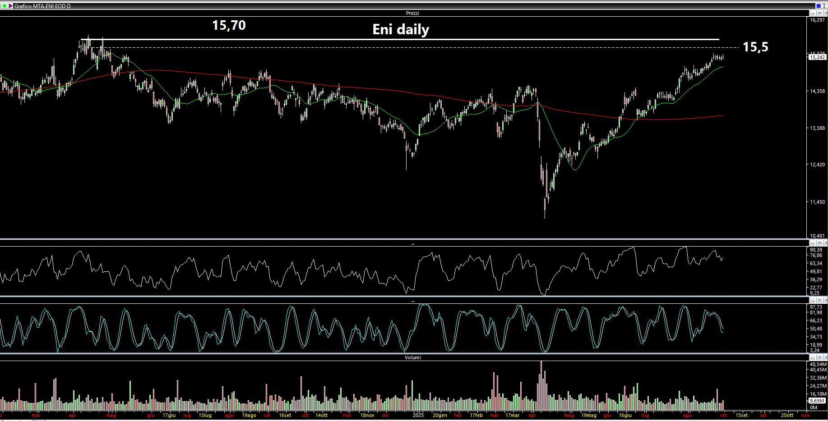Click the '17mar' date axis label
This screenshot has width=828, height=421.
pos(512,415)
